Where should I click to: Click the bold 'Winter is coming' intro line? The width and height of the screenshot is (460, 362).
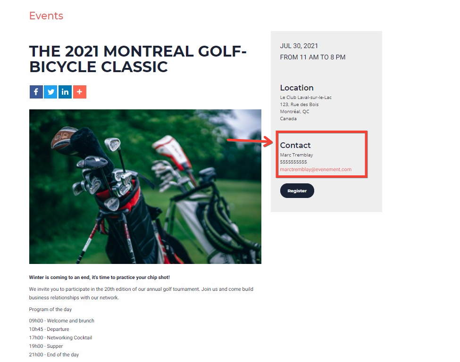pos(99,278)
